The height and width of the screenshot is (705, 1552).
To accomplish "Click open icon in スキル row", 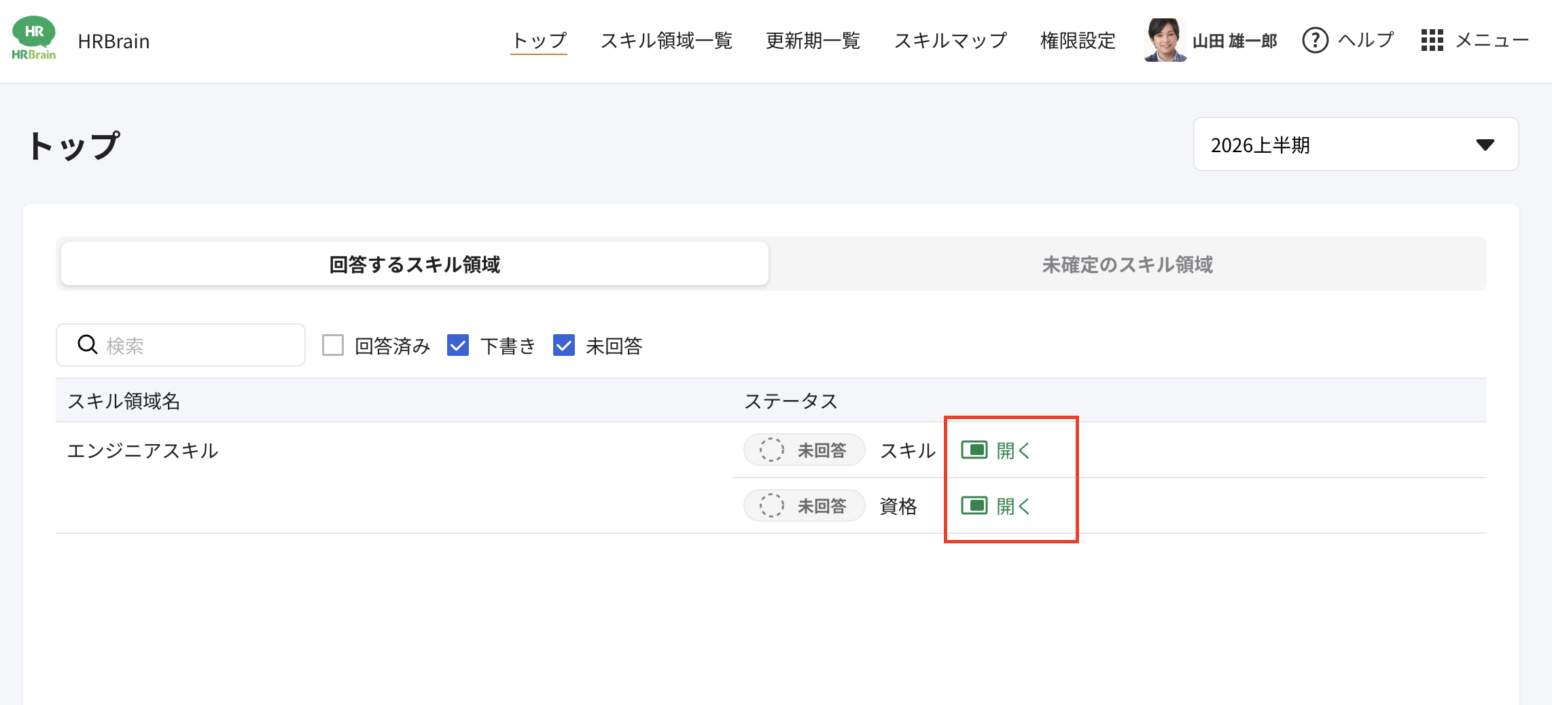I will pyautogui.click(x=974, y=450).
